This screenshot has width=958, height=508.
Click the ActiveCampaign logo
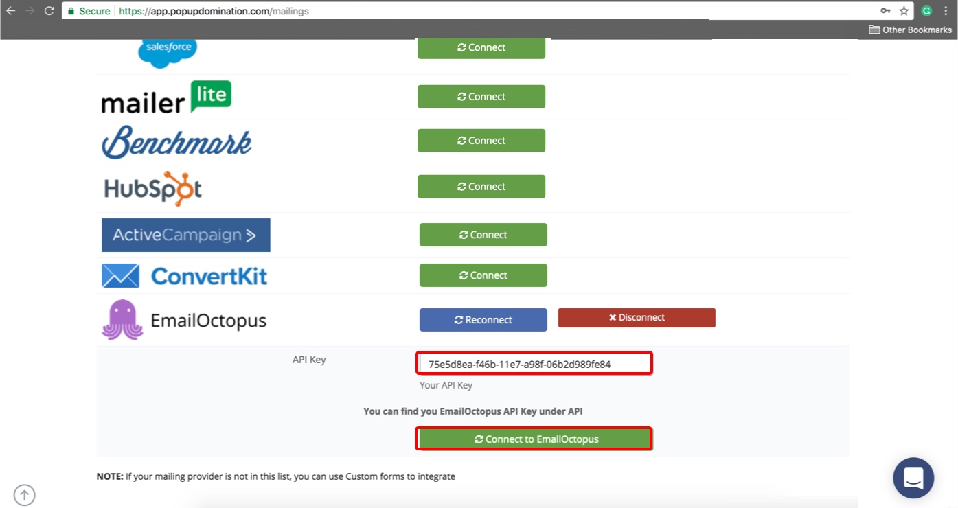(186, 235)
